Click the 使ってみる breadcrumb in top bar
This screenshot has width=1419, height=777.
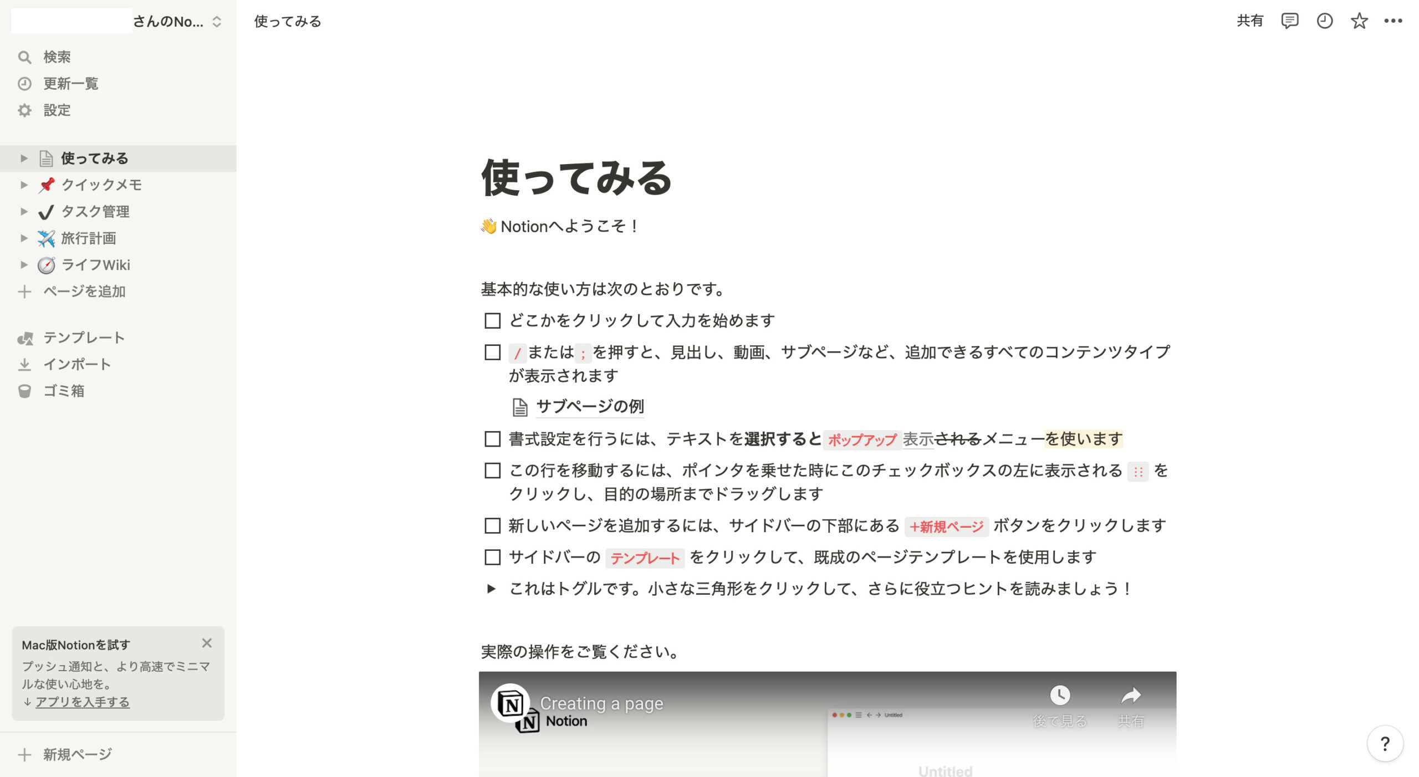(x=288, y=22)
